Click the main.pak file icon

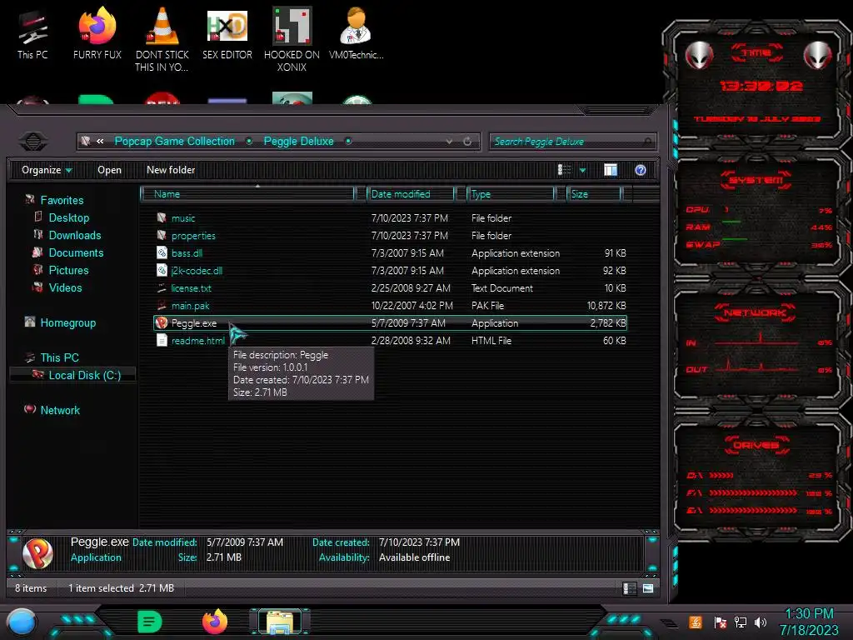pyautogui.click(x=162, y=305)
